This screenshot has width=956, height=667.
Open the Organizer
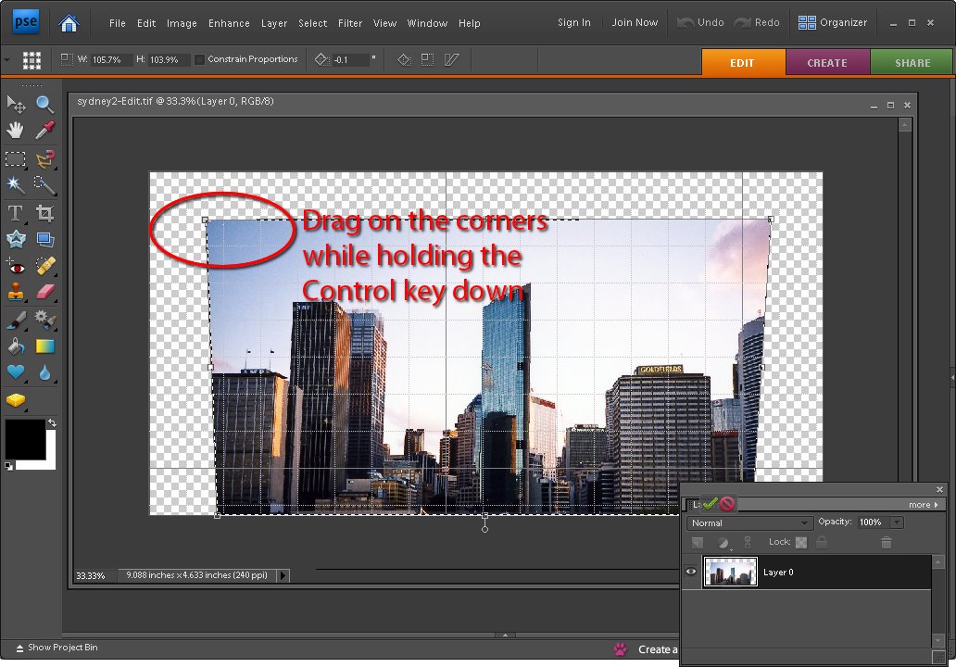[833, 22]
